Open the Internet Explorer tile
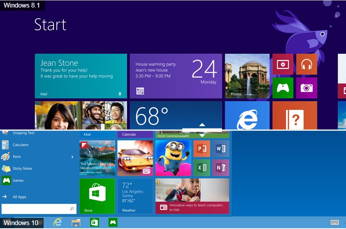The width and height of the screenshot is (346, 229). point(247,115)
